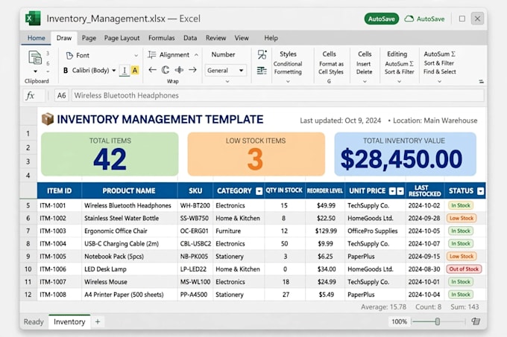Click the left arrow alignment icon
507x337 pixels.
(x=152, y=70)
